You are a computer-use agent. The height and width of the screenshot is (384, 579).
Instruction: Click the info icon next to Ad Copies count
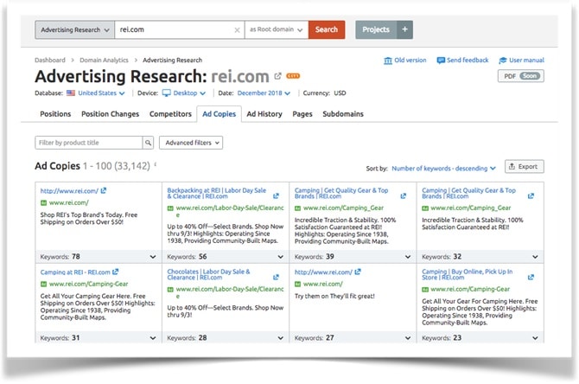click(156, 164)
